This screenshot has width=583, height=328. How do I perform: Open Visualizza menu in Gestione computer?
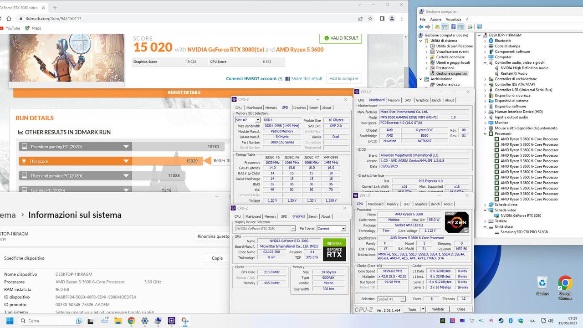click(x=454, y=20)
